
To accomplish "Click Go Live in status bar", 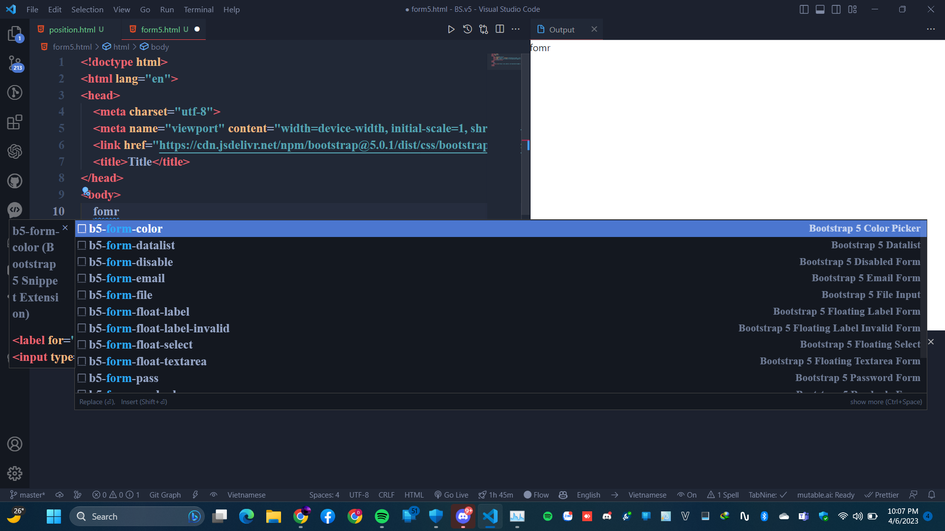I will click(x=451, y=495).
